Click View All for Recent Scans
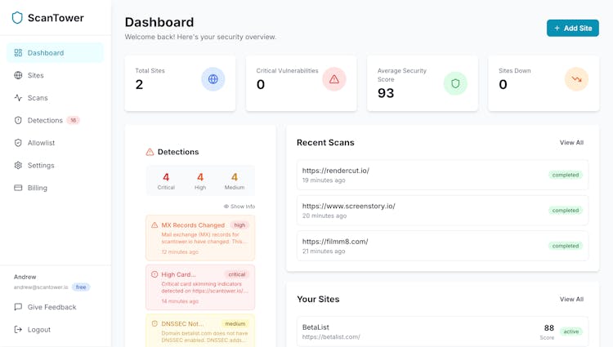Screen dimensions: 613x347 click(571, 143)
